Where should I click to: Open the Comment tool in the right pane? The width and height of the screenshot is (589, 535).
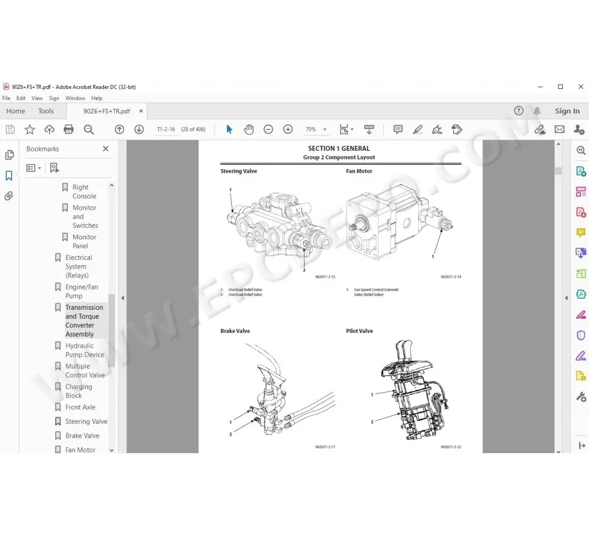click(581, 232)
